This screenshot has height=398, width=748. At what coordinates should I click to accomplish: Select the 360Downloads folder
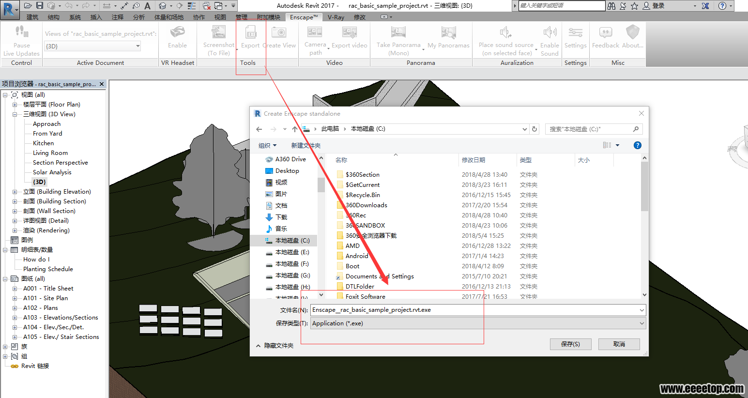coord(362,205)
